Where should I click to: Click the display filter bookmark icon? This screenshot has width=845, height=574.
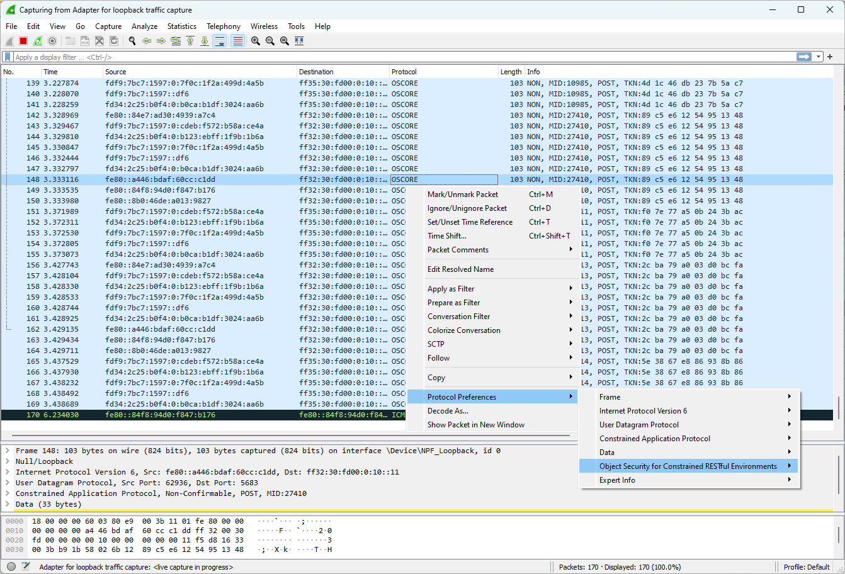tap(8, 57)
